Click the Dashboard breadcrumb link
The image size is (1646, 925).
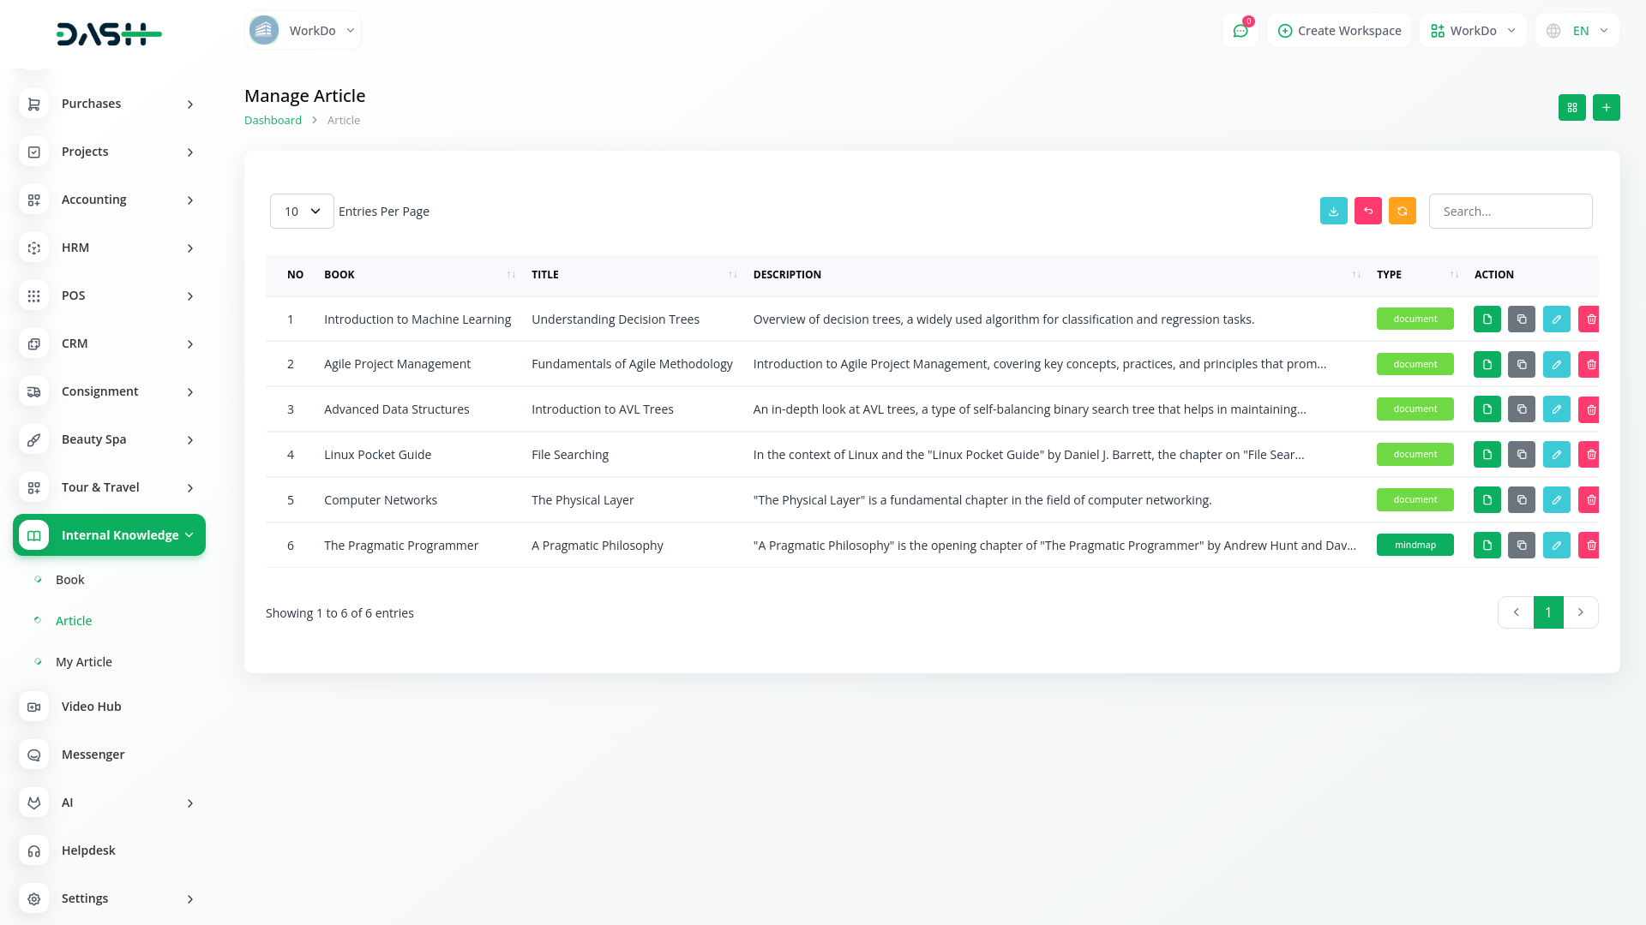tap(273, 121)
